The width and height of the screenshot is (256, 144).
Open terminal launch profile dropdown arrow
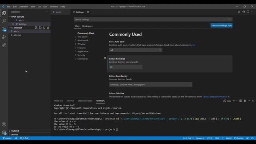click(x=236, y=101)
